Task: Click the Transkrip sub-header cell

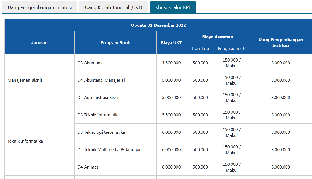Action: tap(200, 48)
